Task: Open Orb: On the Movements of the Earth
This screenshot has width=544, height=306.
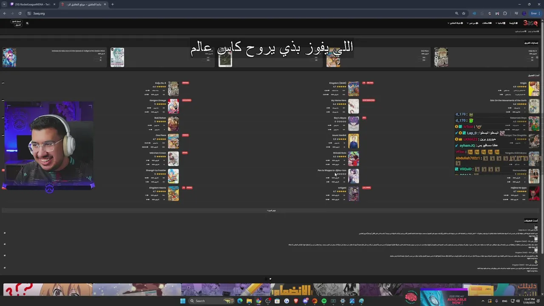Action: point(508,100)
